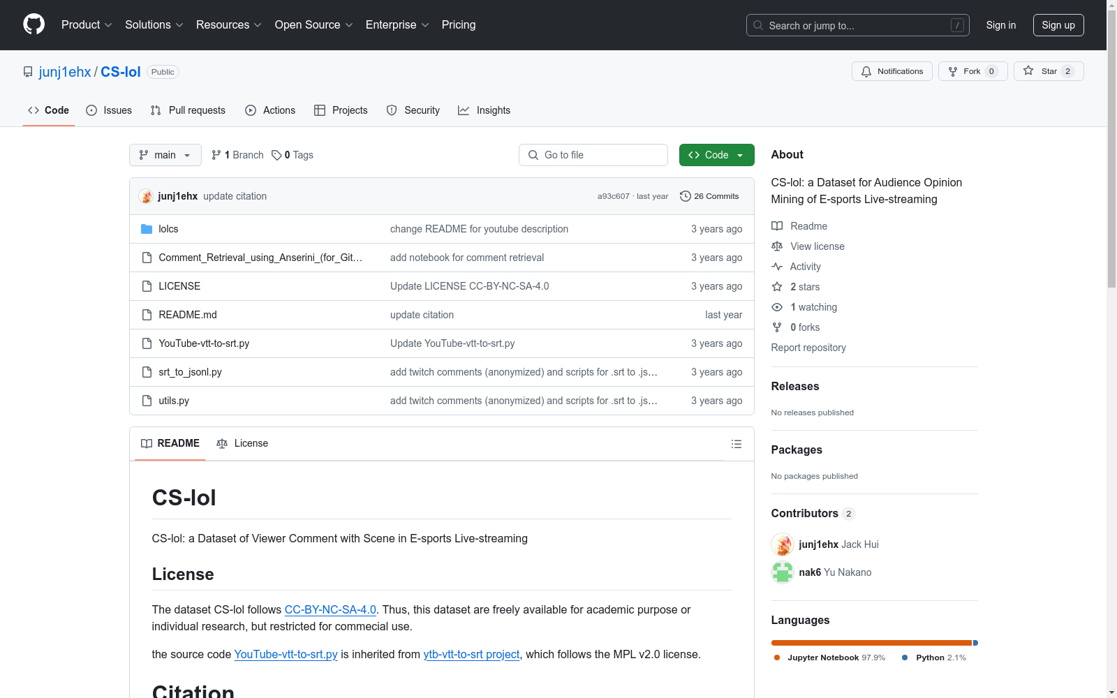Switch to the Actions tab

click(x=270, y=110)
